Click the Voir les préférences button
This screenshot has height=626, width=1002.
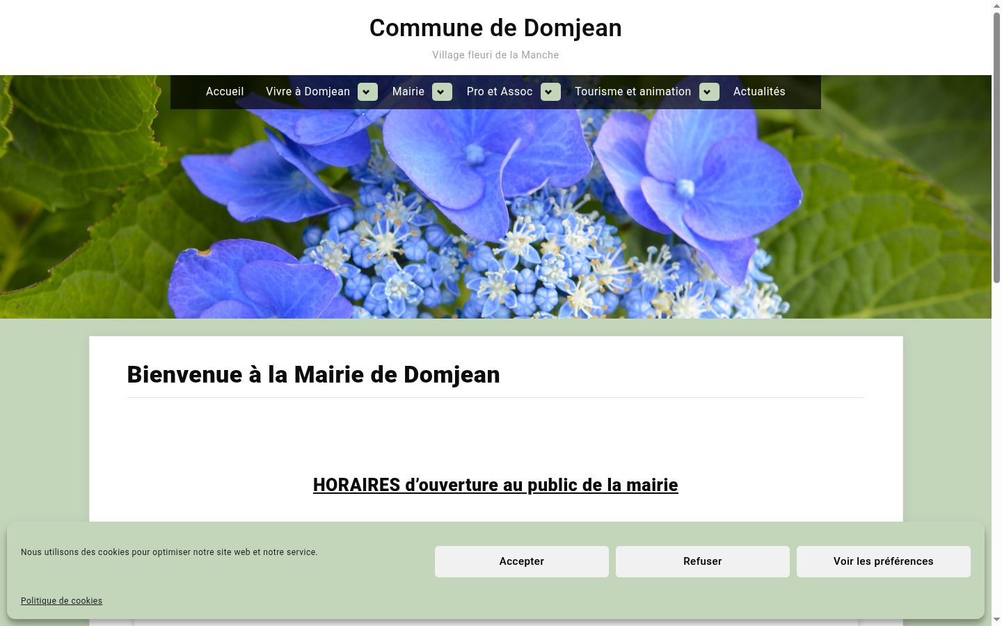pyautogui.click(x=884, y=561)
